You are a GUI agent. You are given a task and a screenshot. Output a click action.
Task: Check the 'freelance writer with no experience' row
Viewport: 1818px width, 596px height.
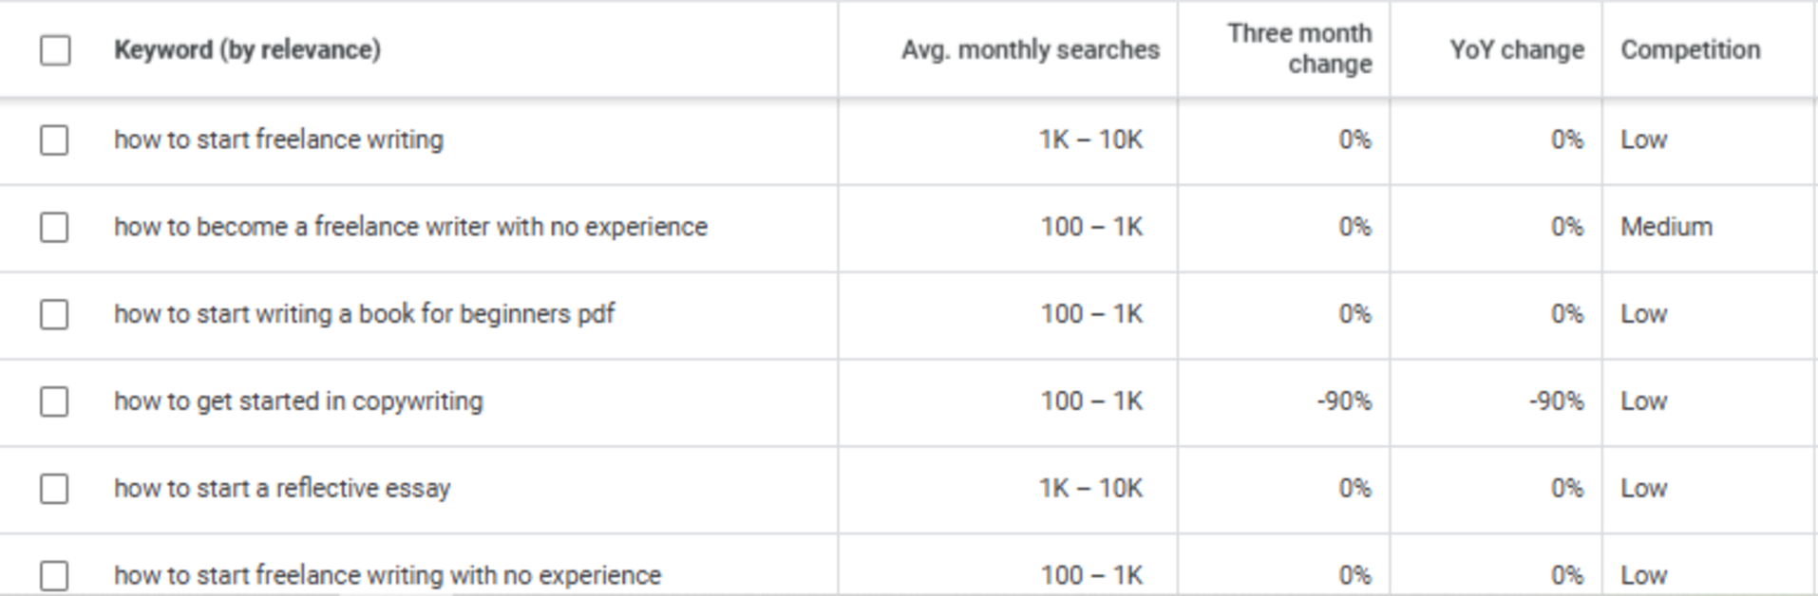coord(54,228)
